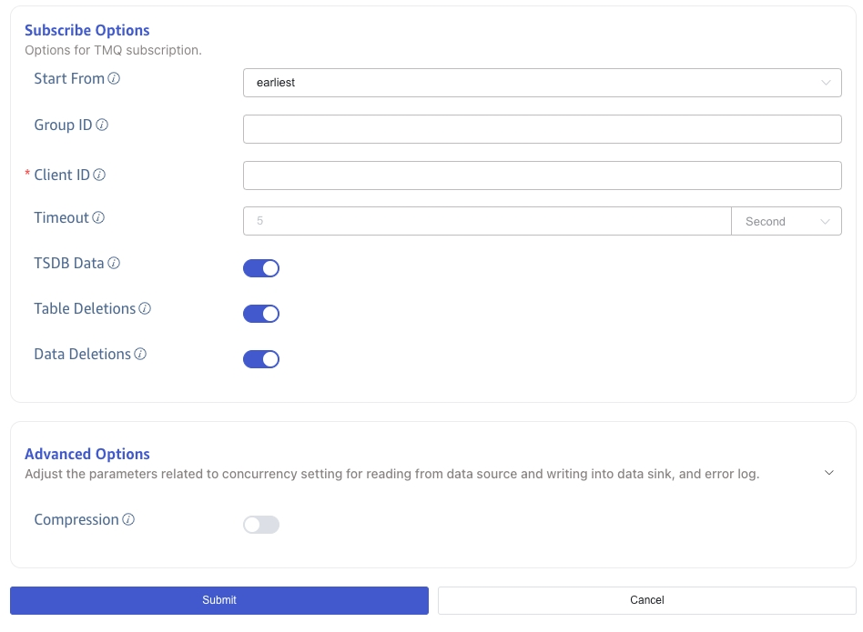Click the Cancel button

click(646, 600)
